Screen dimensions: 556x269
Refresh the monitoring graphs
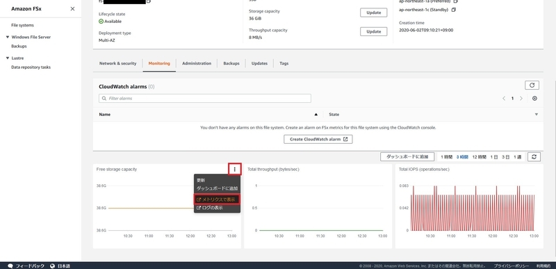(534, 156)
